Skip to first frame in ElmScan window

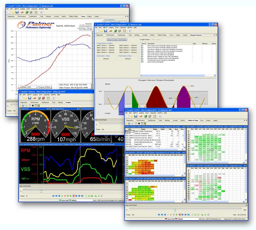[x=53, y=196]
